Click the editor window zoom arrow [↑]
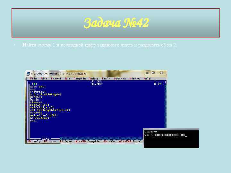Image resolution: width=231 pixels, height=173 pixels. [x=160, y=84]
